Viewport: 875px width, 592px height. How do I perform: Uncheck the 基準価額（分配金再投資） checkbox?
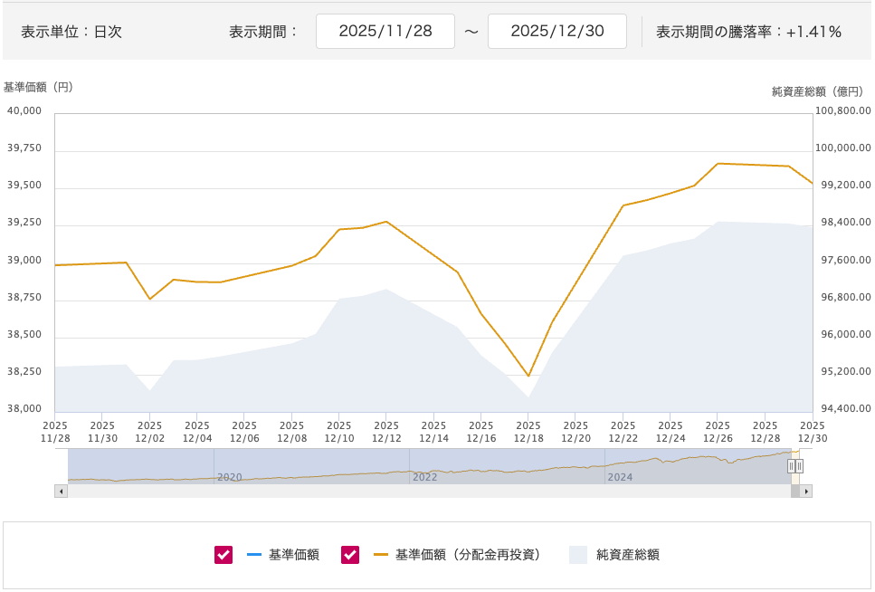[350, 555]
